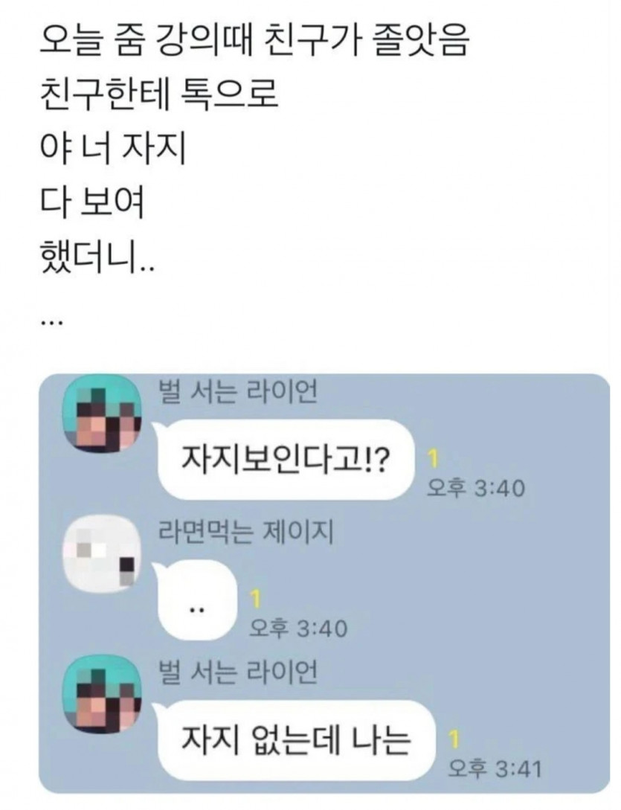Open second 벌 서는 라이언 profile avatar

(x=103, y=694)
